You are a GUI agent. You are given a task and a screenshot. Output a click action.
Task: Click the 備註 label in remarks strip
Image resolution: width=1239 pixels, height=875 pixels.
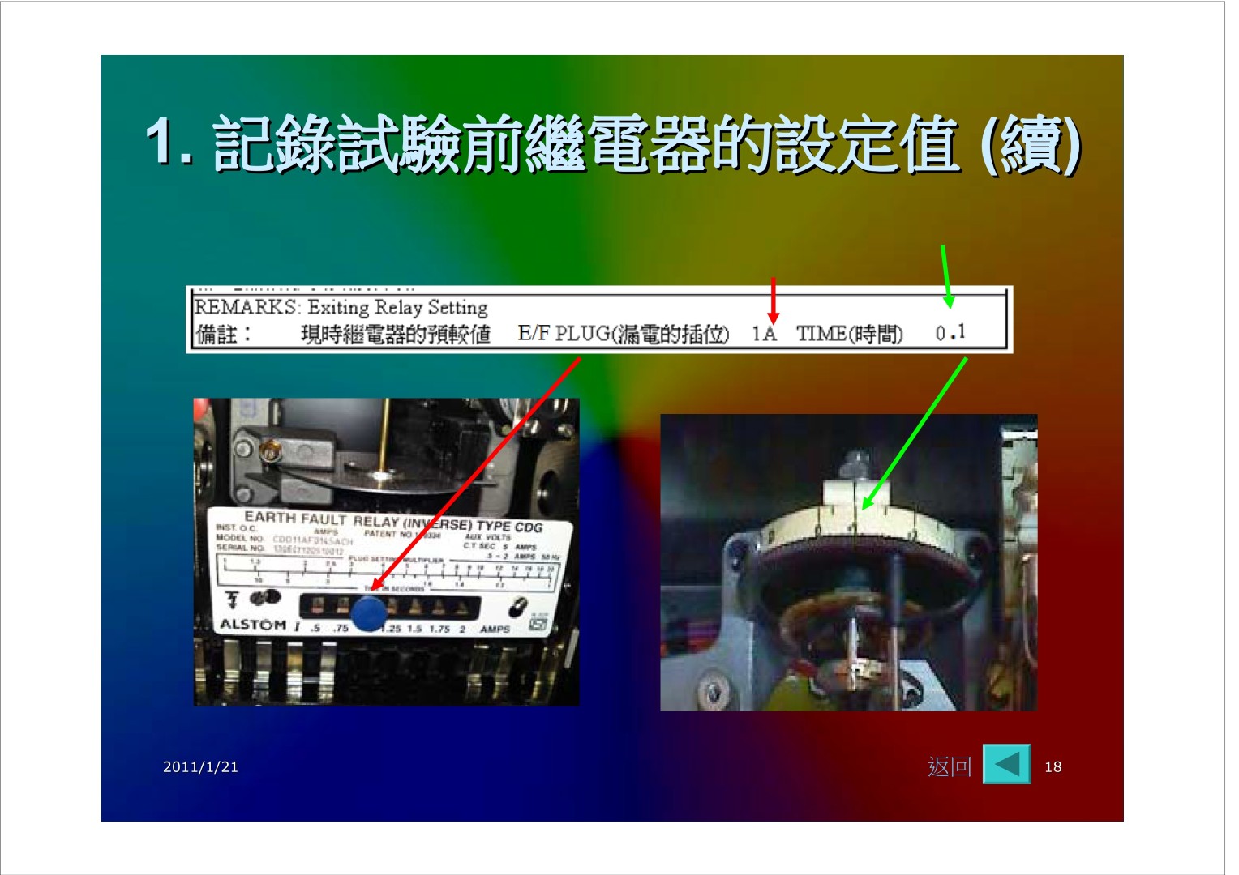click(224, 334)
